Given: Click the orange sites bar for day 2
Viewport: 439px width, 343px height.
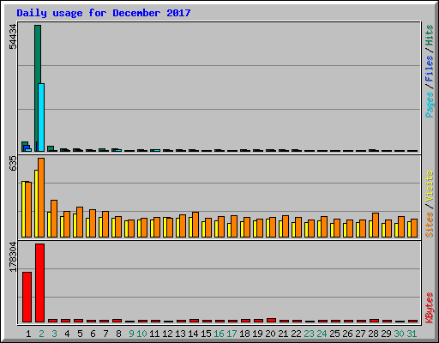Looking at the screenshot, I should tap(41, 197).
